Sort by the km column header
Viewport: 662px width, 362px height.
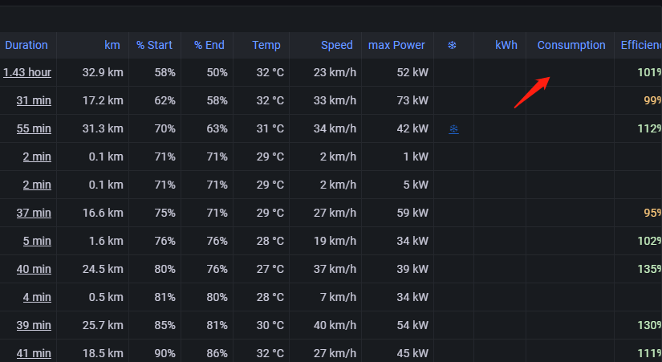[112, 45]
